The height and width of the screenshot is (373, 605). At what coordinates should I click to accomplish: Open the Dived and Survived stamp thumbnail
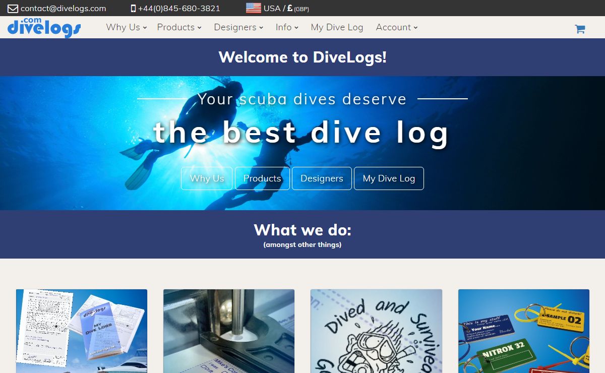coord(376,331)
